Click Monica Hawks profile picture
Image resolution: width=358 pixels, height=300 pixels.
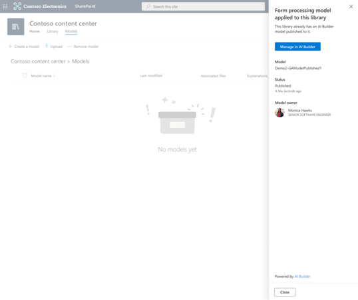tap(279, 113)
